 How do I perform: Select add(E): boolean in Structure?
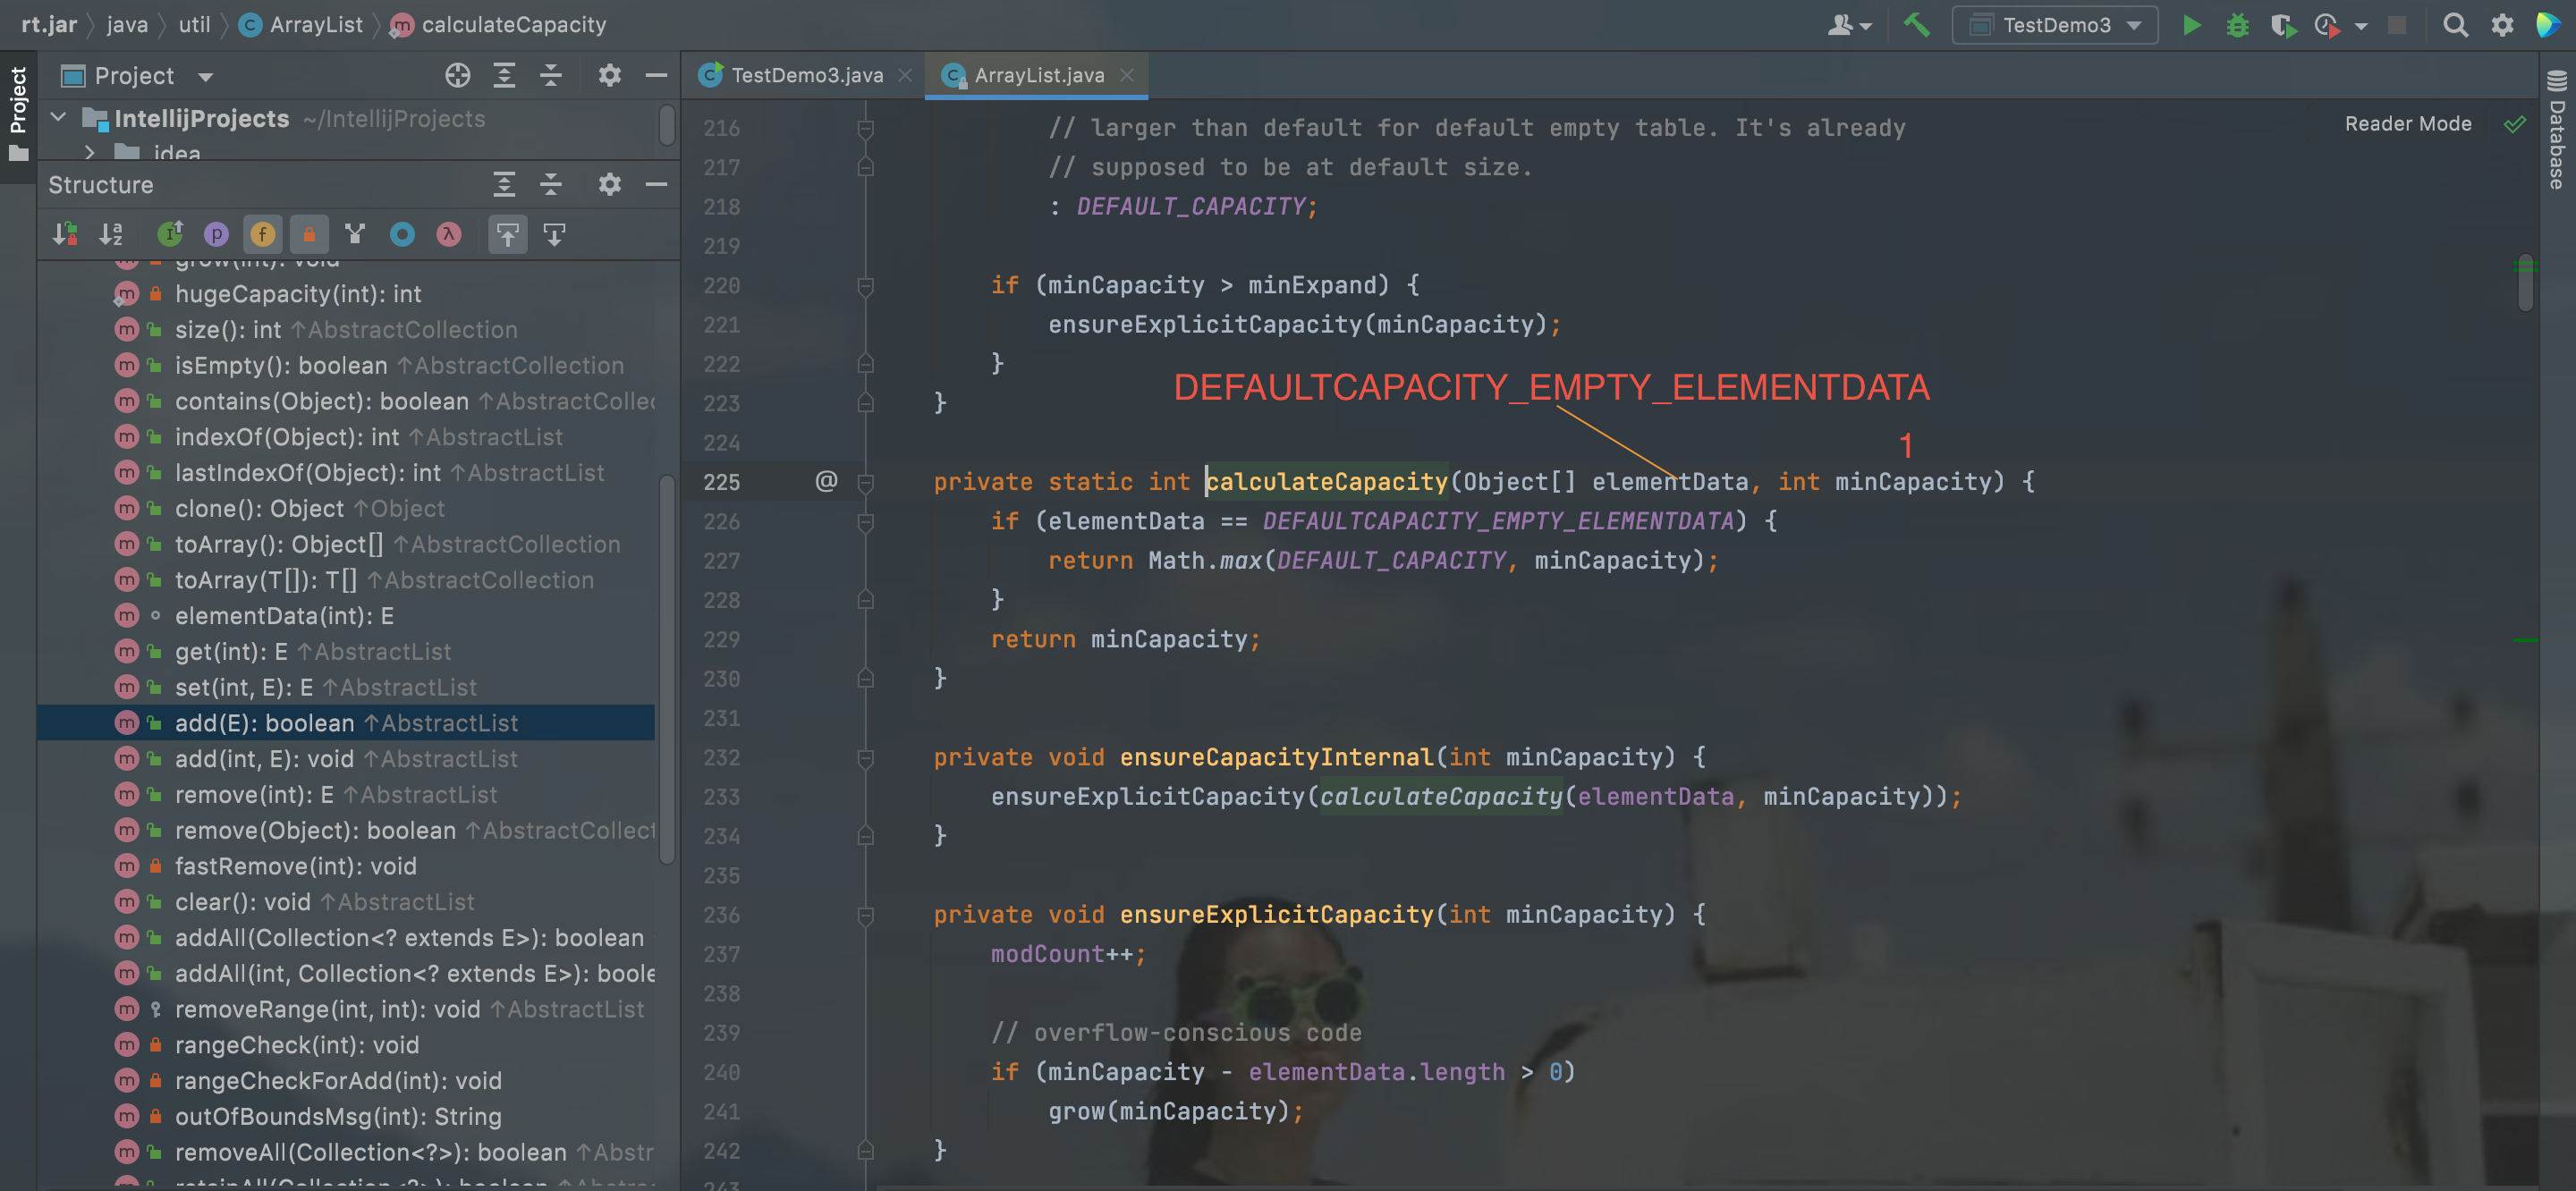[x=346, y=723]
